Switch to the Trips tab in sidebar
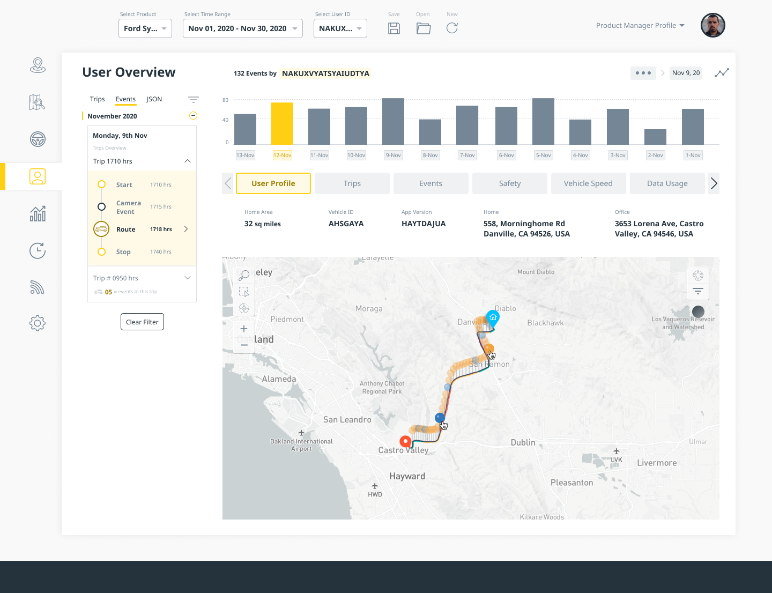Image resolution: width=772 pixels, height=593 pixels. coord(98,99)
